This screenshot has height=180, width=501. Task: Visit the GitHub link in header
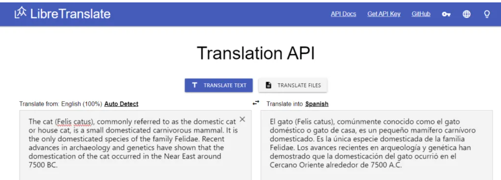pyautogui.click(x=421, y=14)
